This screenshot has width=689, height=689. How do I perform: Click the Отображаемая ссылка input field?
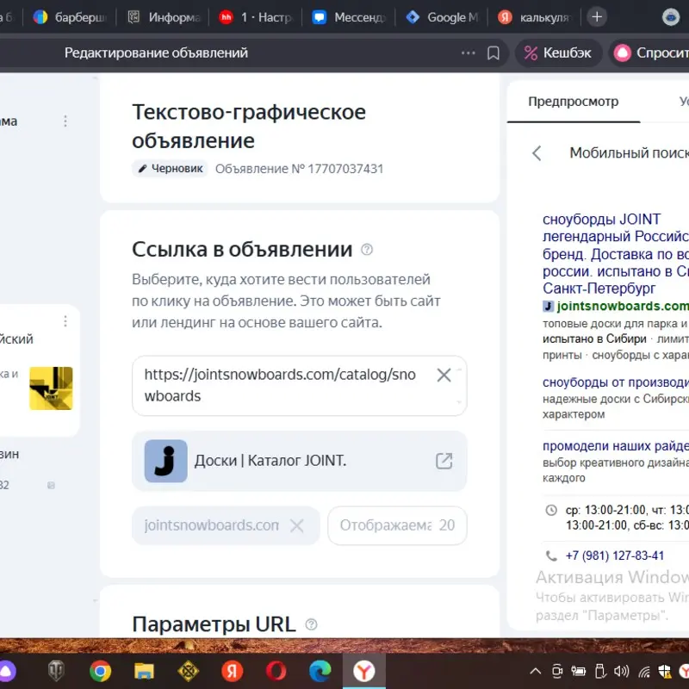[x=397, y=525]
